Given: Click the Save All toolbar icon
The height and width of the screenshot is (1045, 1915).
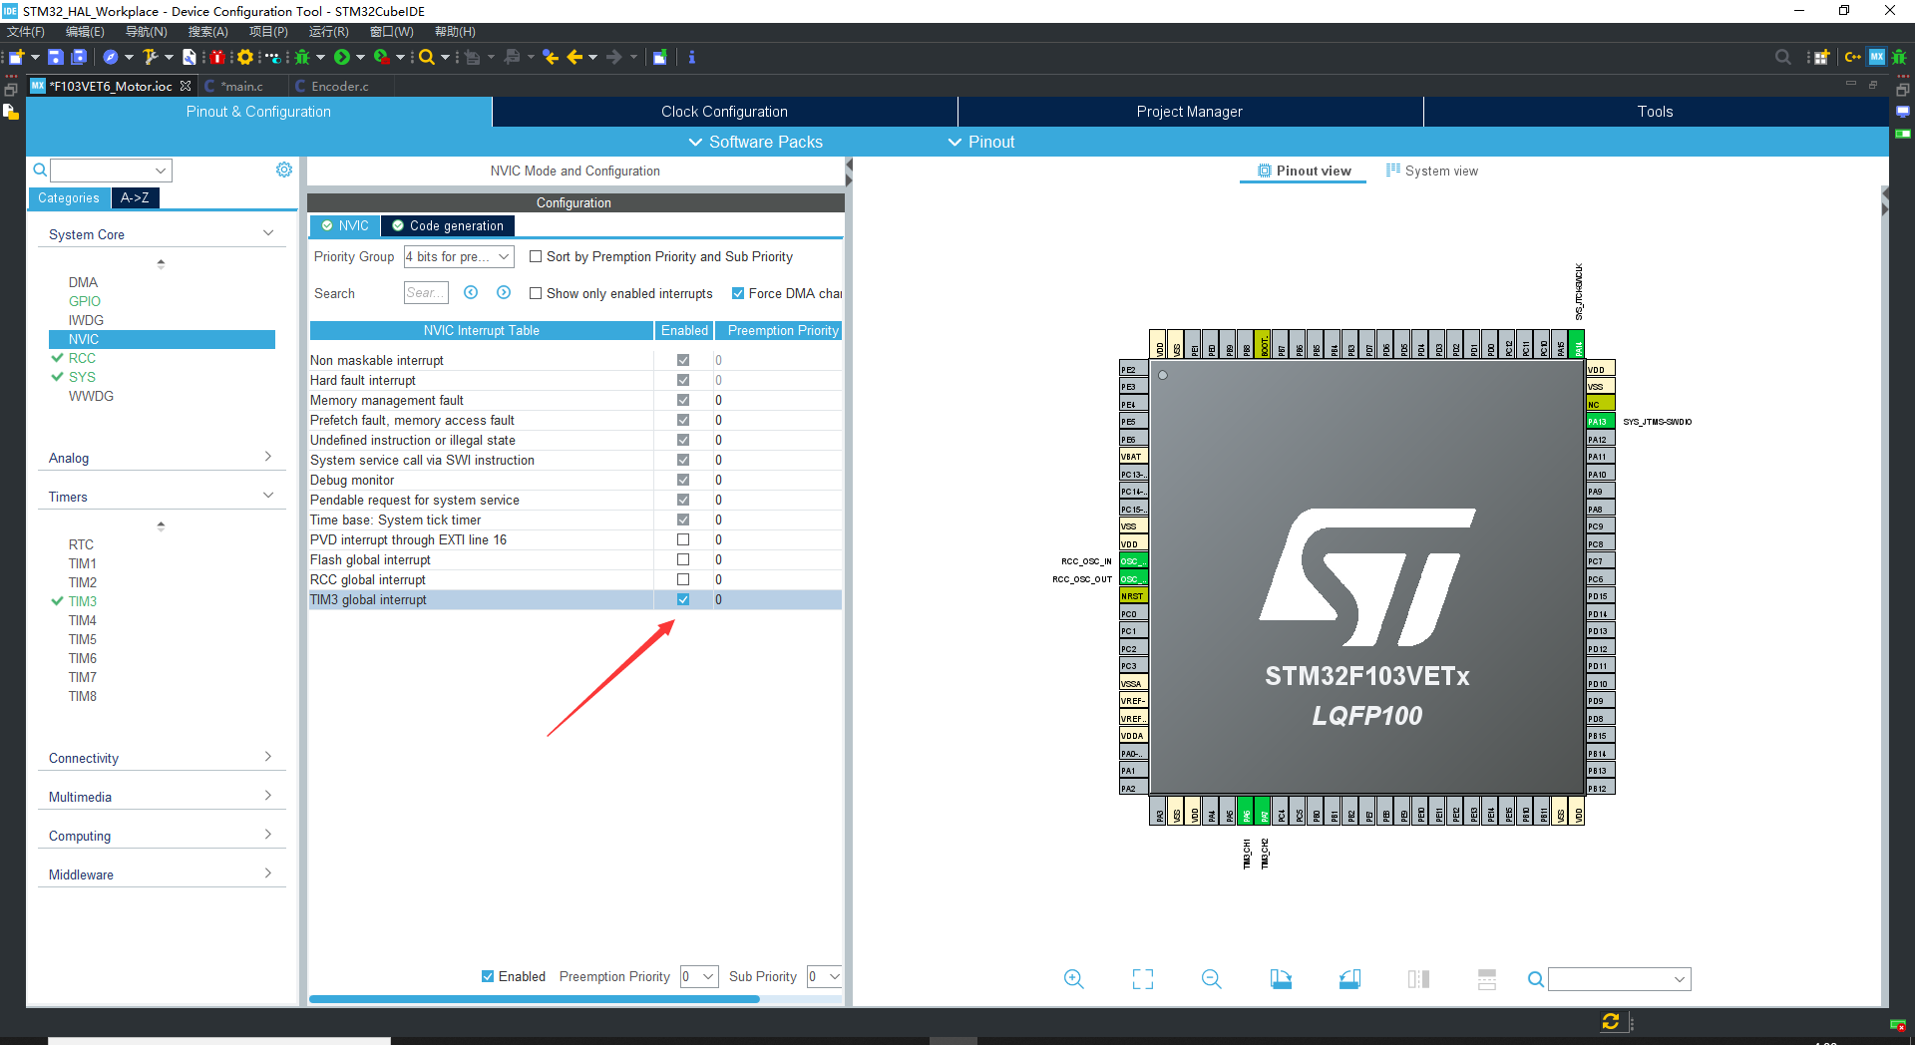Looking at the screenshot, I should 79,57.
